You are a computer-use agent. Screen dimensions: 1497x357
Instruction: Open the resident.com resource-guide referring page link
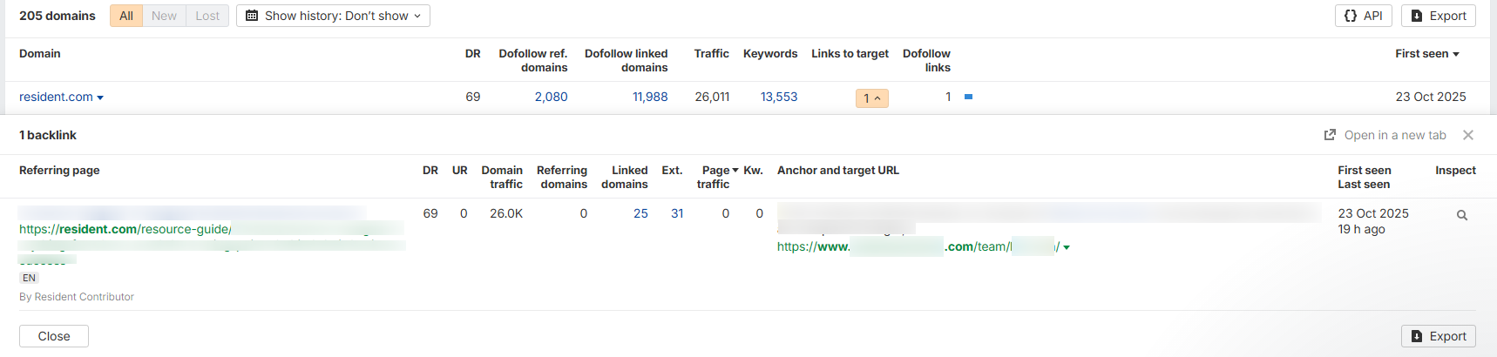click(x=125, y=229)
